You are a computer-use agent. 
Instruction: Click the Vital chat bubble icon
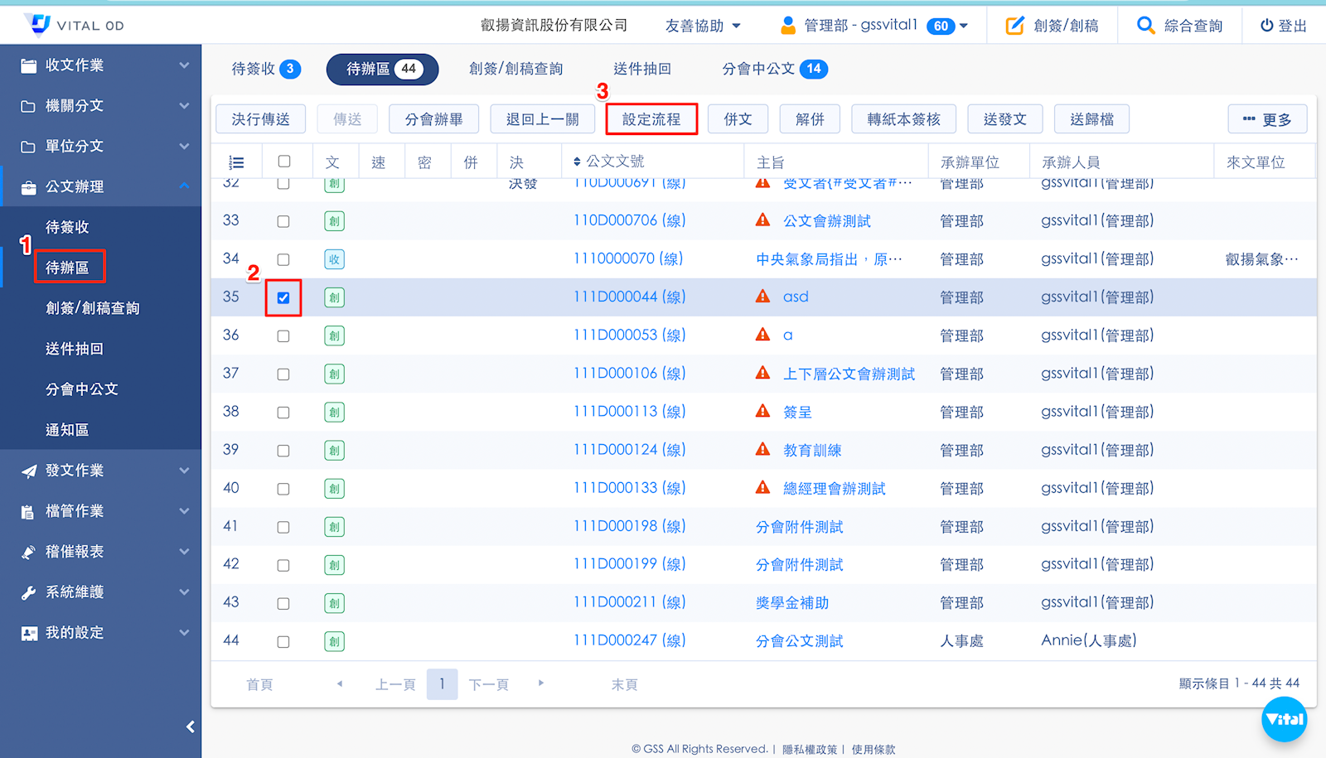tap(1284, 719)
